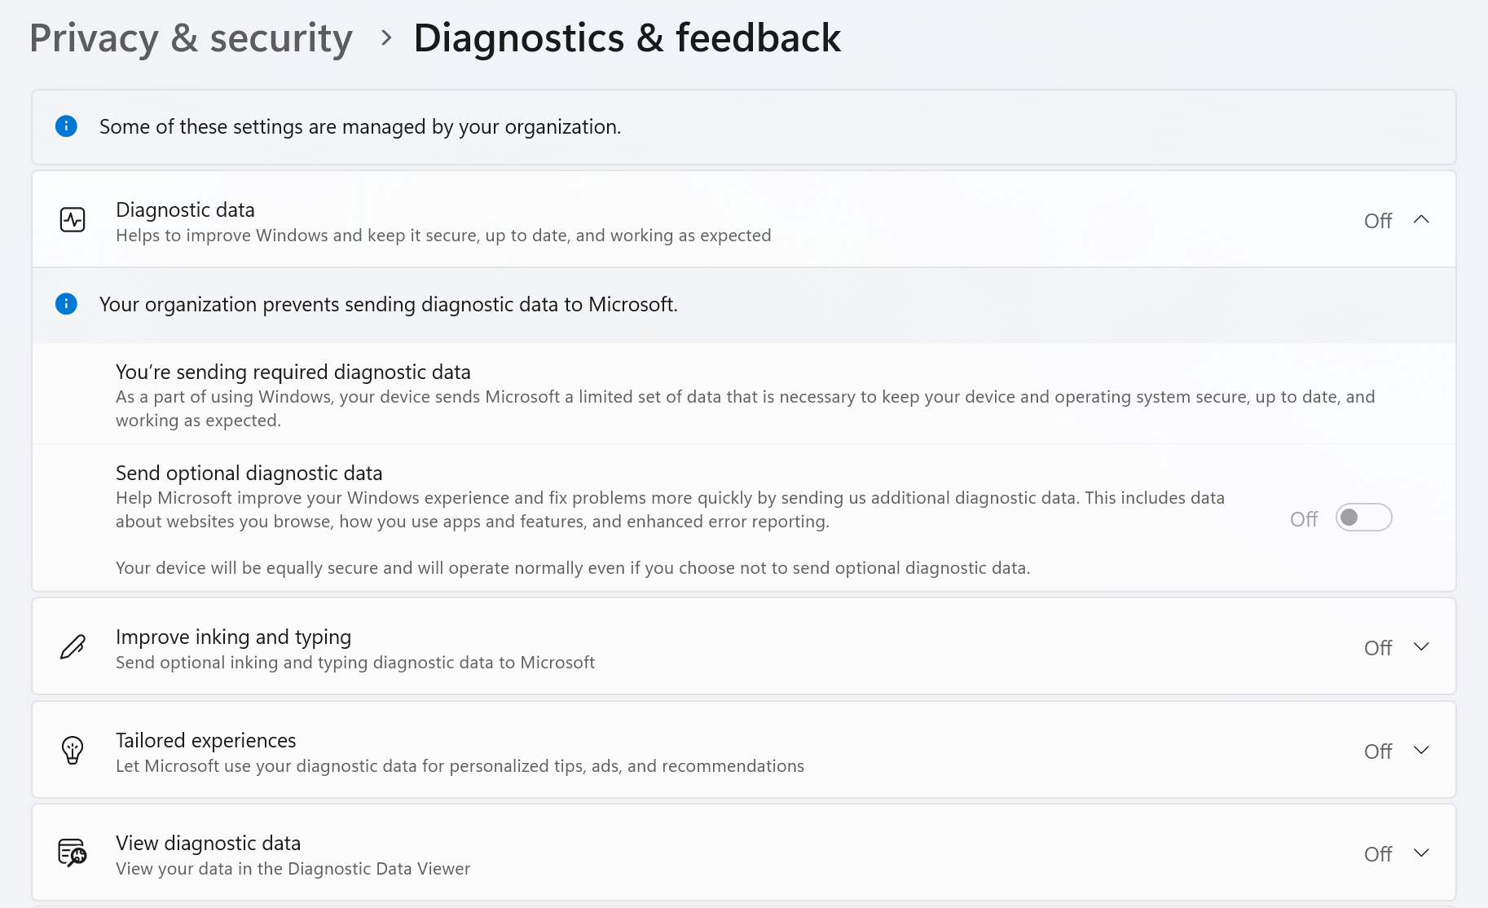The image size is (1488, 908).
Task: Click Off status on Diagnostic data header
Action: point(1378,221)
